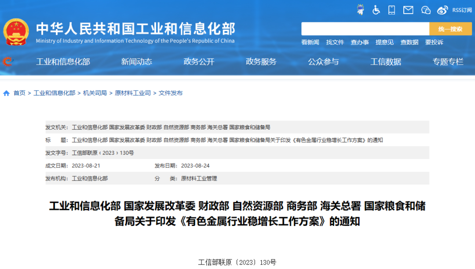
Task: Open the wheelchair accessibility mode icon
Action: (376, 10)
